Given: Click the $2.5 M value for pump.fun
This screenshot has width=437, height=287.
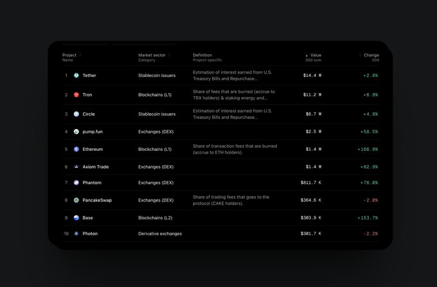Looking at the screenshot, I should [x=314, y=132].
